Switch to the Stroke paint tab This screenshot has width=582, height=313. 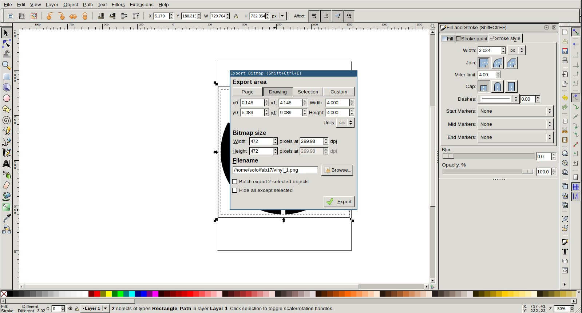(x=472, y=39)
